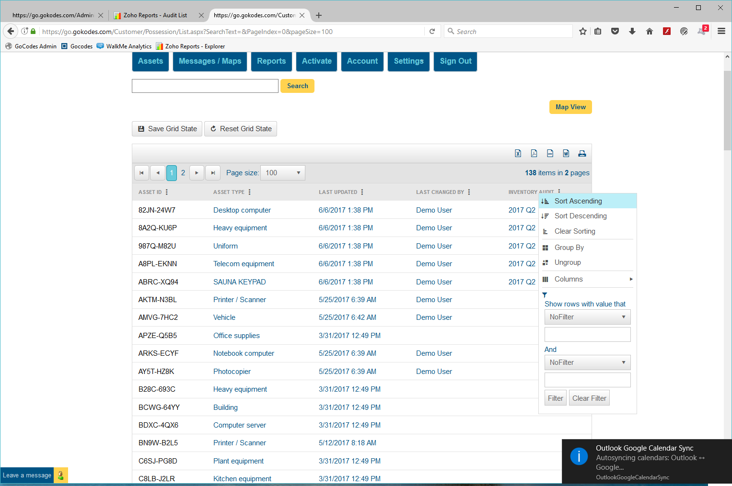
Task: Go to Firefox home page
Action: coord(650,31)
